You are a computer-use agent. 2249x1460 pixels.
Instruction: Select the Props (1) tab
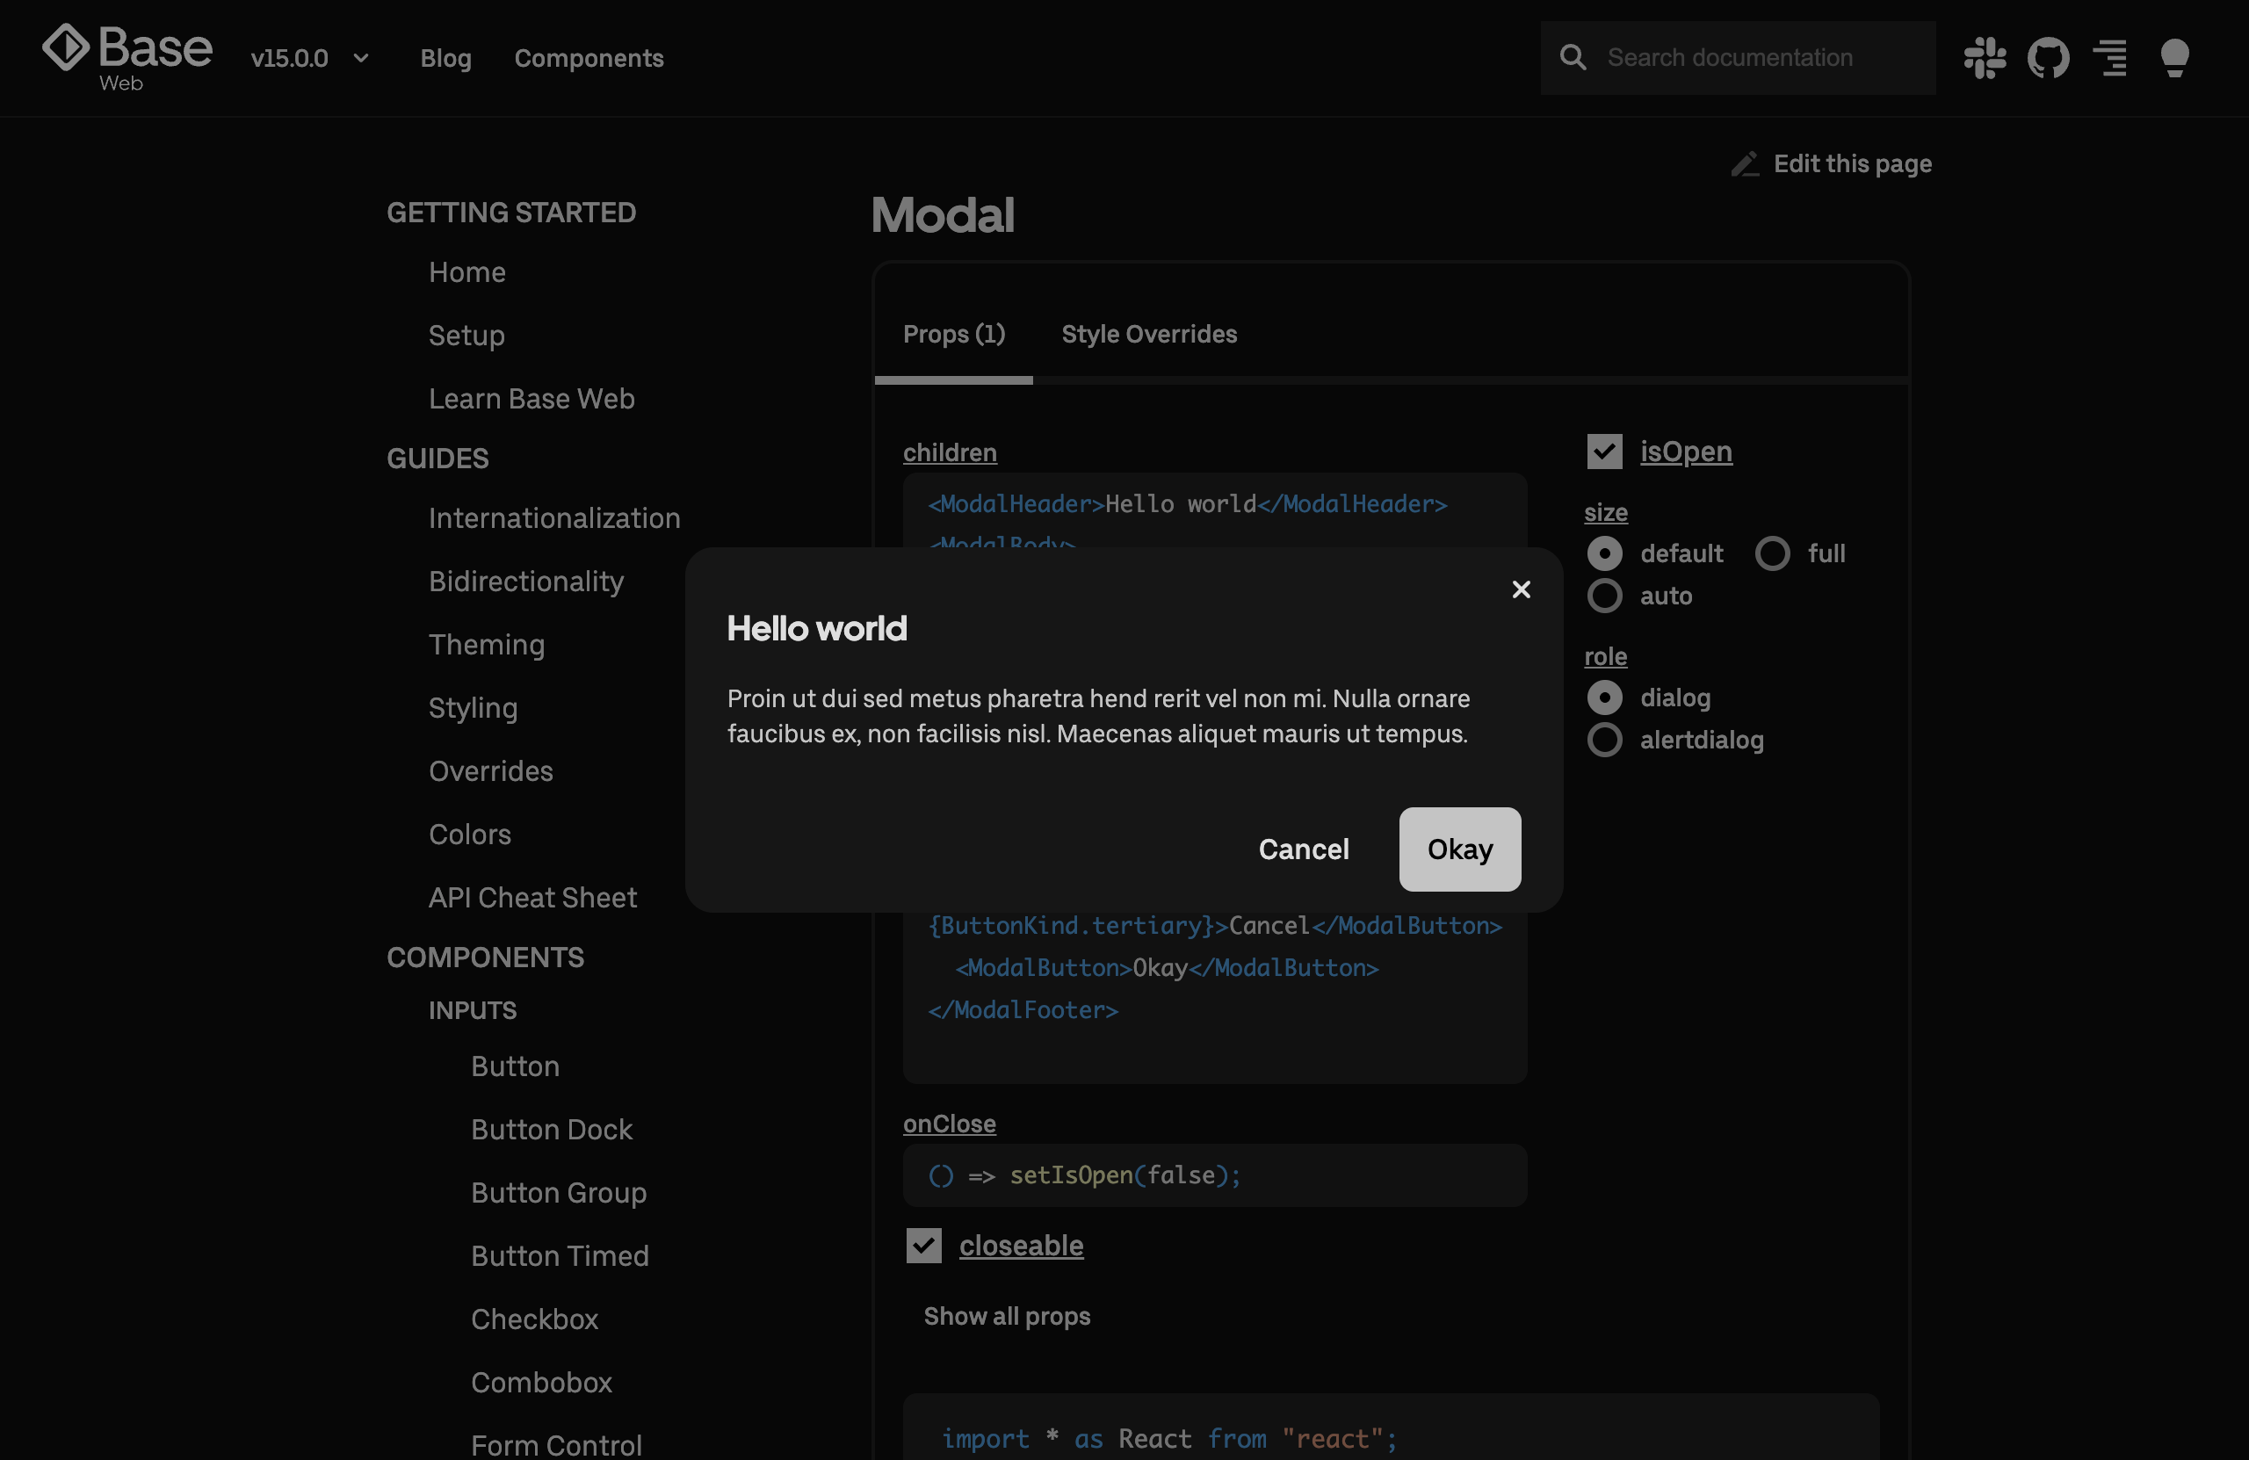coord(953,335)
